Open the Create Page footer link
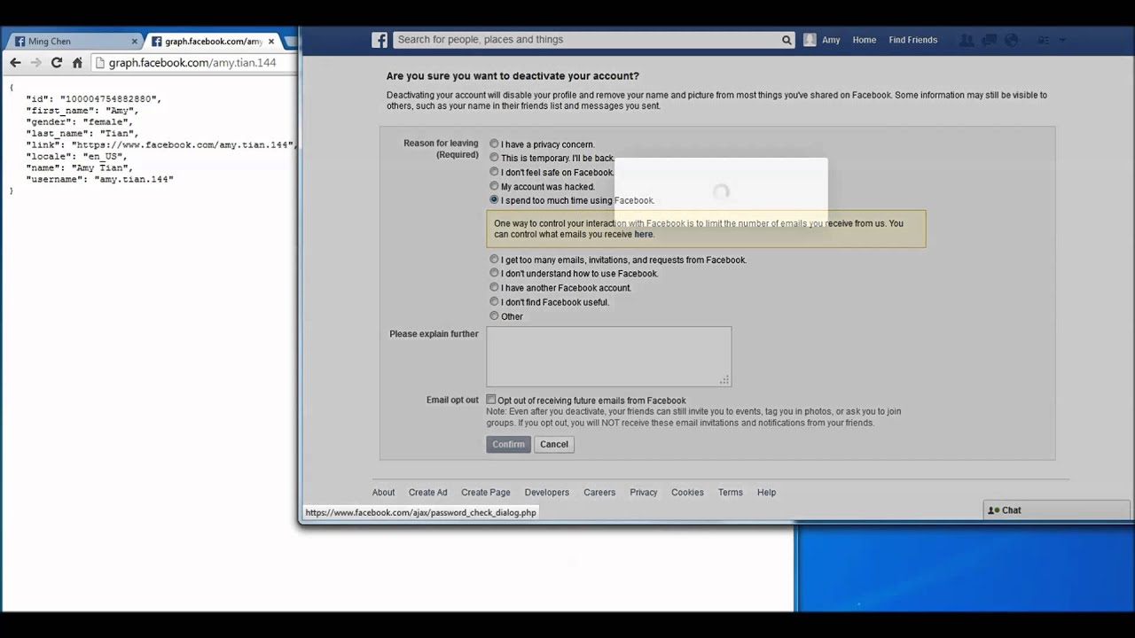The height and width of the screenshot is (638, 1135). 486,493
